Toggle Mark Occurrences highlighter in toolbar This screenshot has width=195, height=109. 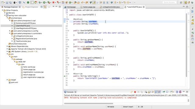click(94, 2)
